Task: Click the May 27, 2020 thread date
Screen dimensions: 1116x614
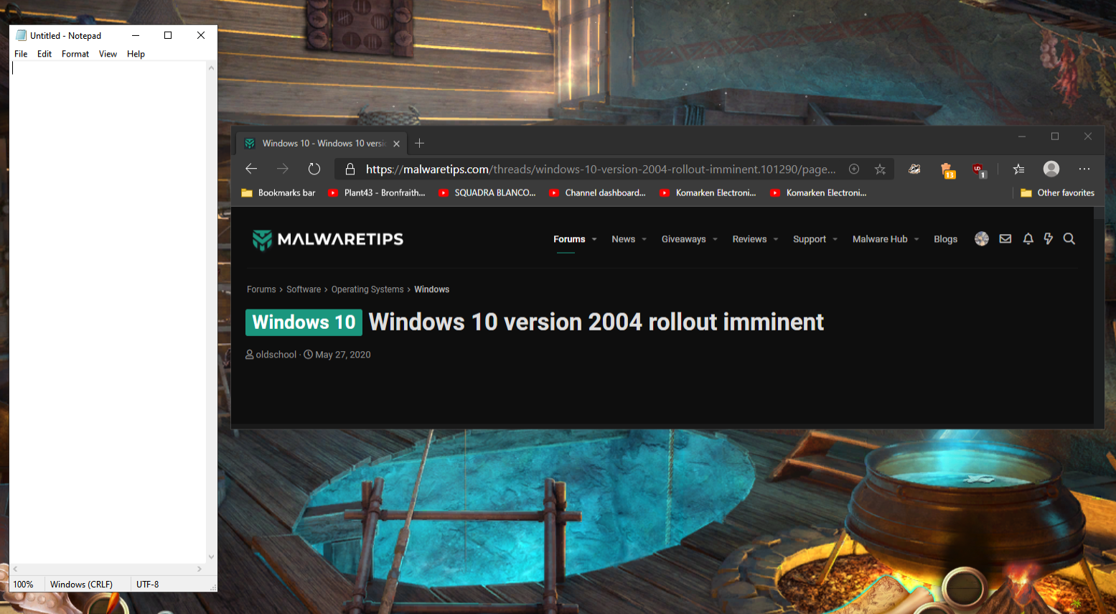Action: point(343,355)
